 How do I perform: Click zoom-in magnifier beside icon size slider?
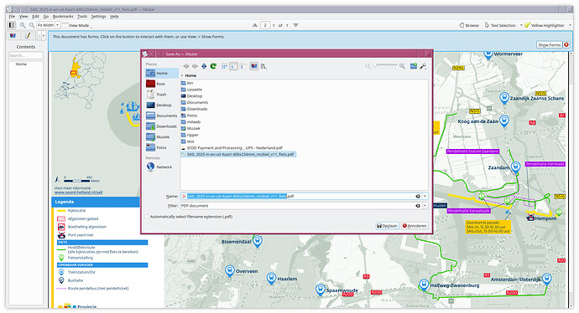coord(402,66)
